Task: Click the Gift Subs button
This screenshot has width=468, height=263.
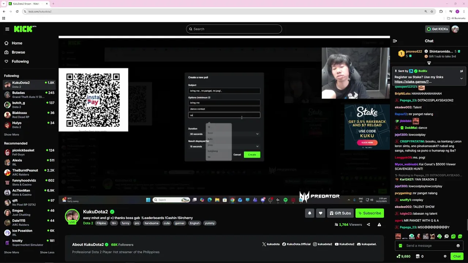Action: click(x=340, y=213)
